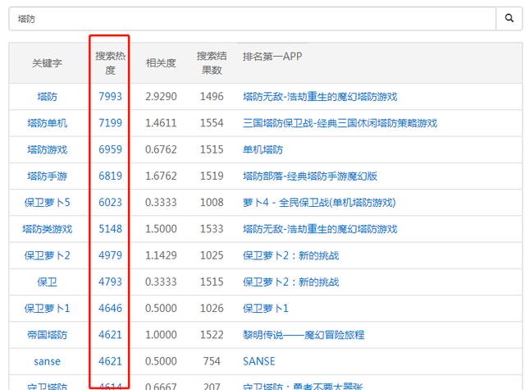Open the 塔防手游 keyword link
This screenshot has height=390, width=525.
point(48,177)
